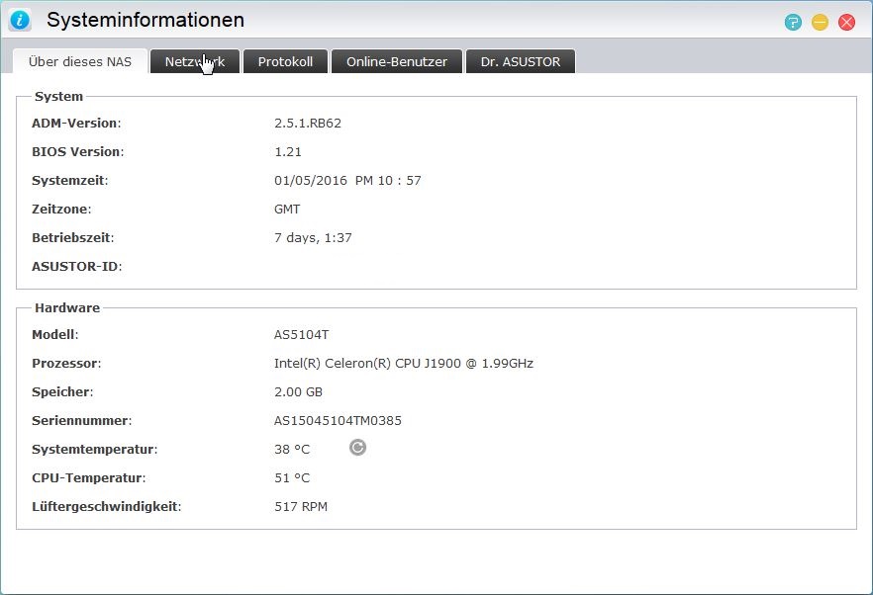Minimize the window using the yellow button

(820, 22)
